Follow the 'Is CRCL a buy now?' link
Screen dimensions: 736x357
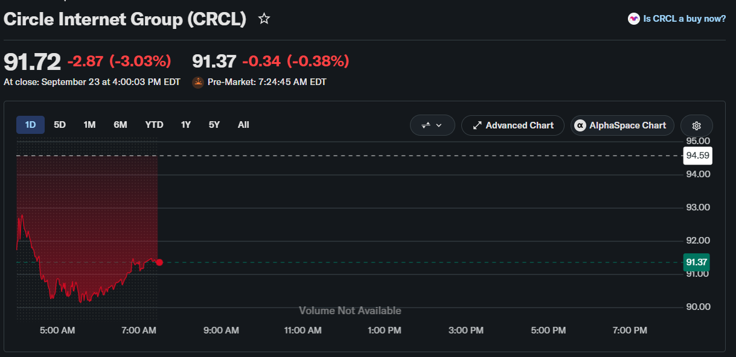pos(685,19)
